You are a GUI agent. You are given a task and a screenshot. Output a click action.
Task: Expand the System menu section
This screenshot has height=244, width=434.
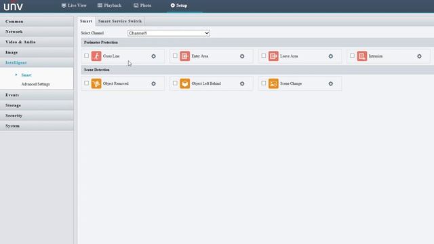(37, 126)
